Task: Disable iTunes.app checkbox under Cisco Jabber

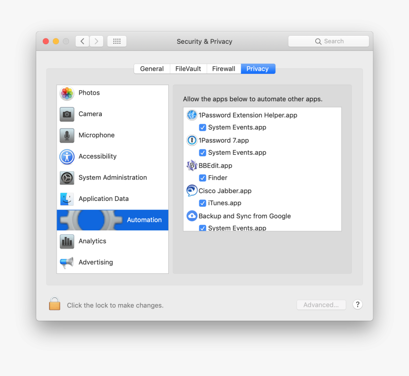Action: click(x=203, y=203)
